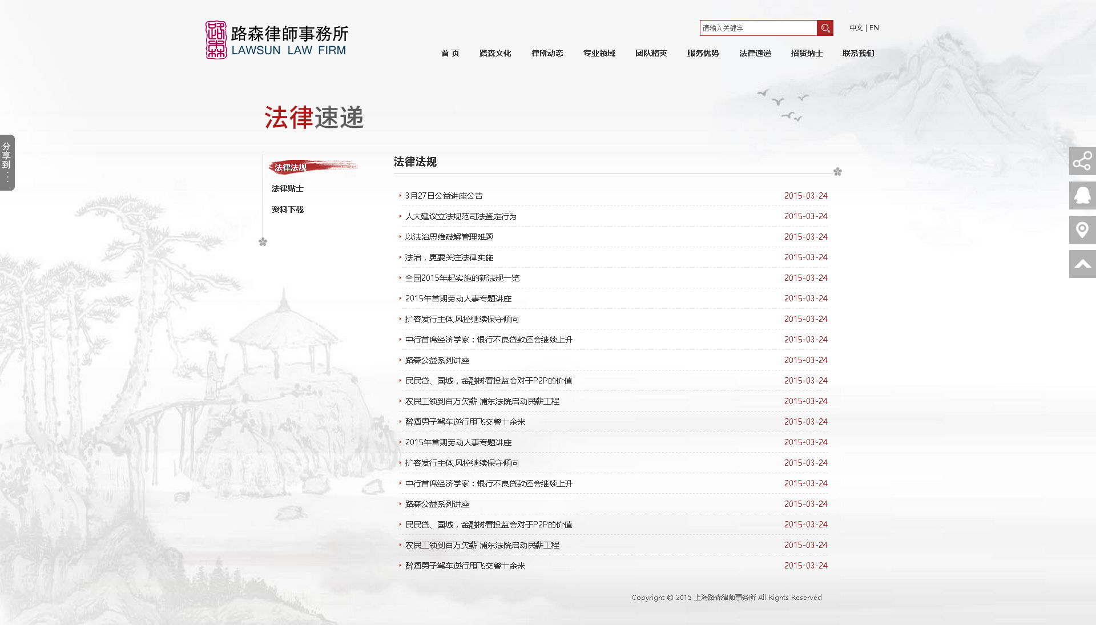This screenshot has width=1096, height=625.
Task: Open article 3月27日公益讲座公告
Action: click(444, 196)
